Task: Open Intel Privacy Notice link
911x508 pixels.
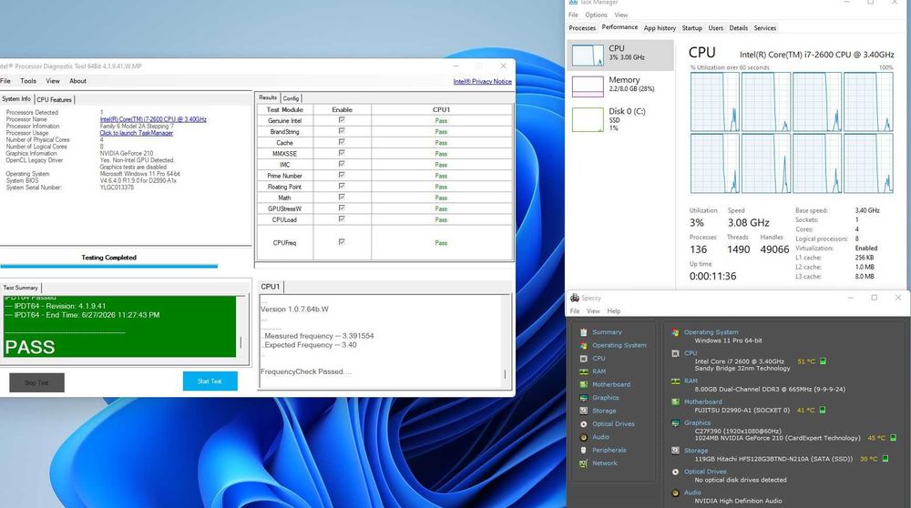Action: pos(482,81)
